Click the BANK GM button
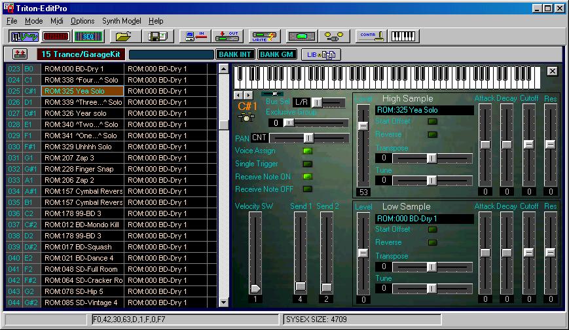The height and width of the screenshot is (330, 569). 276,54
